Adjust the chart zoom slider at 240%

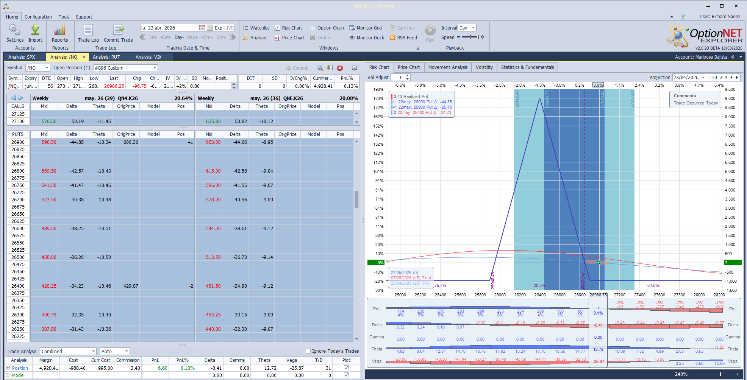pos(715,374)
